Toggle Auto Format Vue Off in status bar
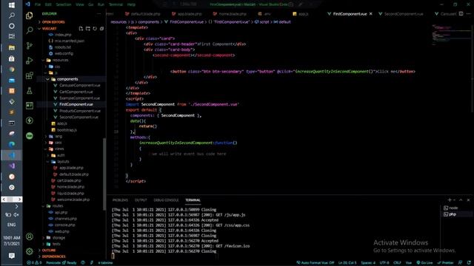This screenshot has height=266, width=474. click(x=315, y=263)
